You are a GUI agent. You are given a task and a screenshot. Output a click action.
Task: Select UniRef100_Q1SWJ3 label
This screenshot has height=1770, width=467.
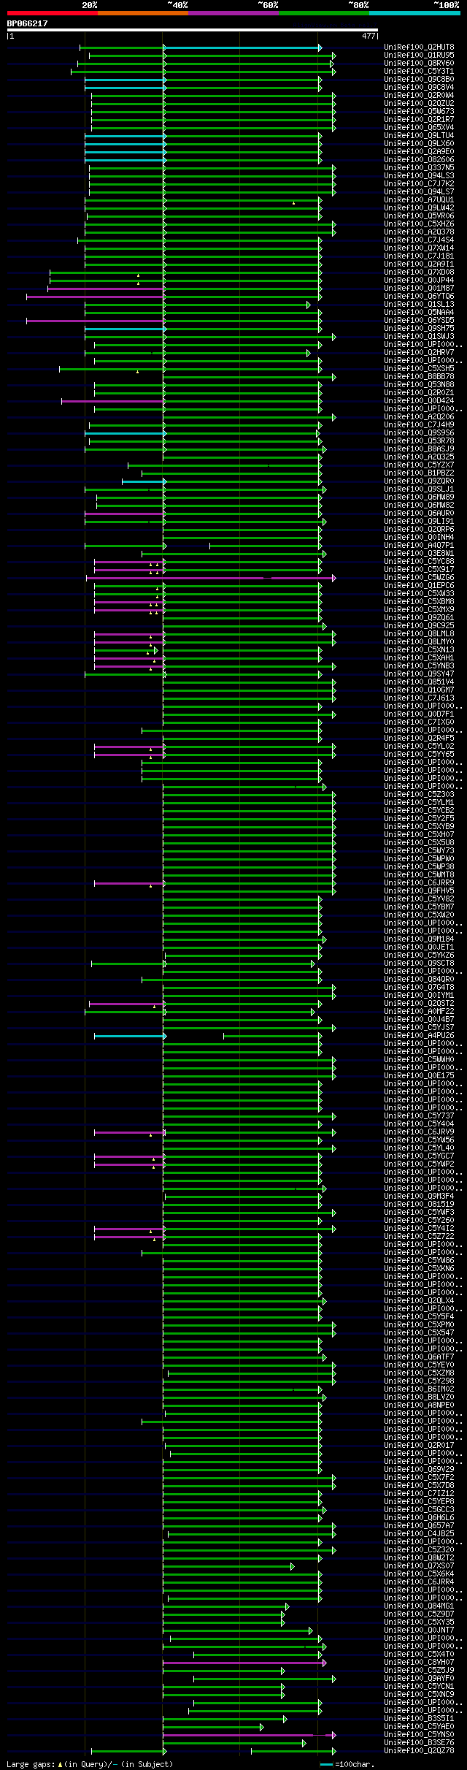[419, 337]
